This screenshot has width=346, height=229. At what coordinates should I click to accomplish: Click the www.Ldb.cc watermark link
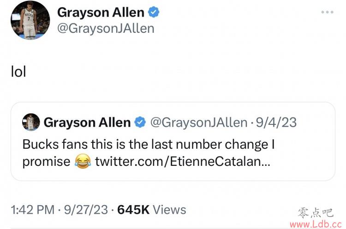tap(316, 224)
